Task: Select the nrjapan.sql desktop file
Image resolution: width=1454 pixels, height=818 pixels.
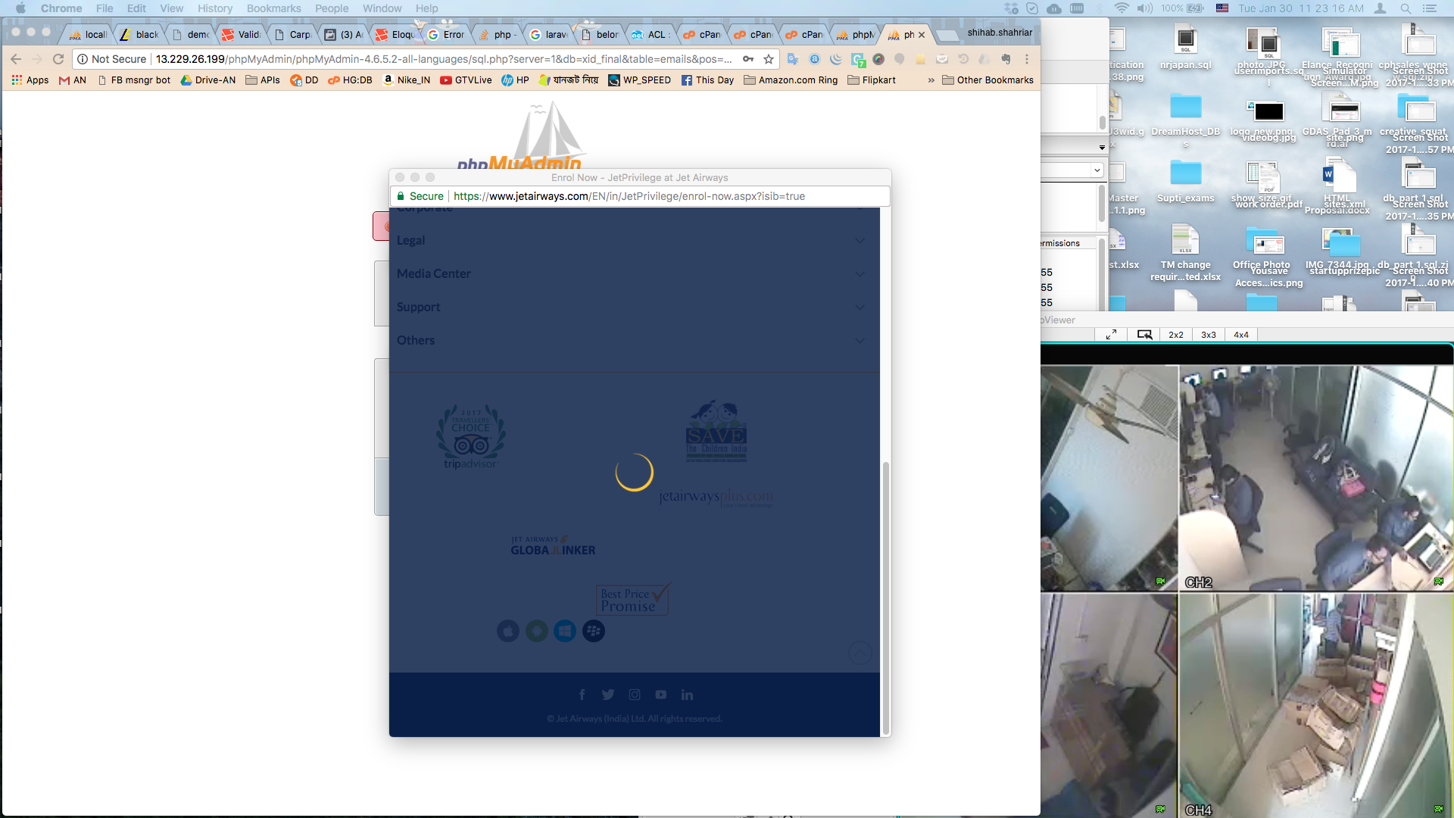Action: click(1186, 47)
